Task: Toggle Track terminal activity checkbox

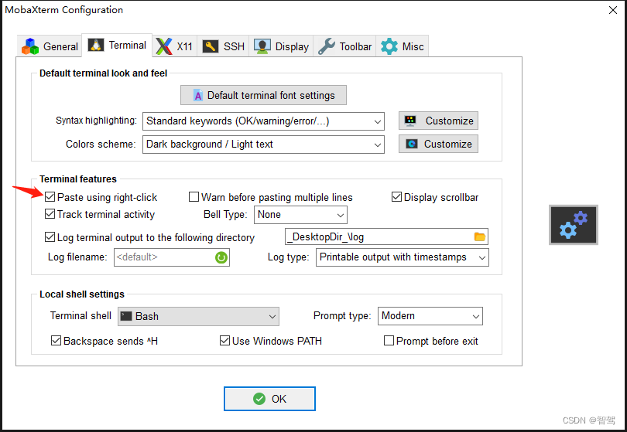Action: tap(50, 214)
